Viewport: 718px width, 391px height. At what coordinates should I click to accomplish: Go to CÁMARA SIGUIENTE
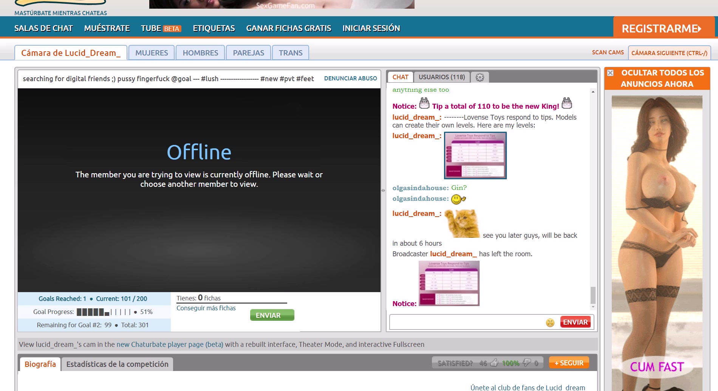coord(669,53)
